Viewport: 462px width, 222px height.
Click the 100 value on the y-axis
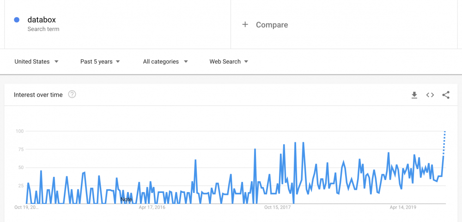(x=19, y=131)
